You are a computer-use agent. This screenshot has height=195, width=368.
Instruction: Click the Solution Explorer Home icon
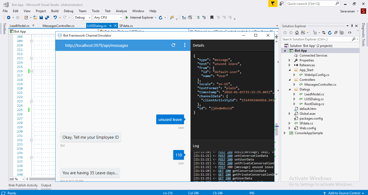[x=297, y=33]
